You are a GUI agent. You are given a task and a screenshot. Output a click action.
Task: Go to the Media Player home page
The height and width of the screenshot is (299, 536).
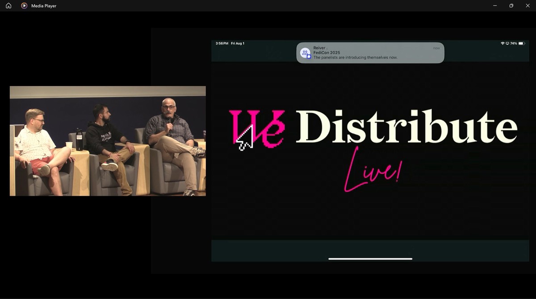click(8, 6)
